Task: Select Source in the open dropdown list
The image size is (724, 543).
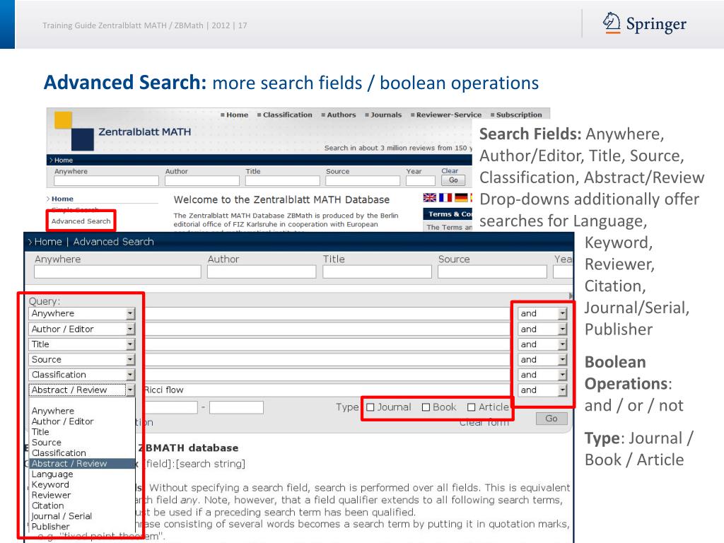Action: pyautogui.click(x=82, y=443)
